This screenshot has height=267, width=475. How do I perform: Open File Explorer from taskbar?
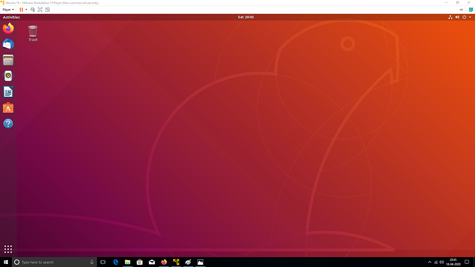tap(128, 262)
